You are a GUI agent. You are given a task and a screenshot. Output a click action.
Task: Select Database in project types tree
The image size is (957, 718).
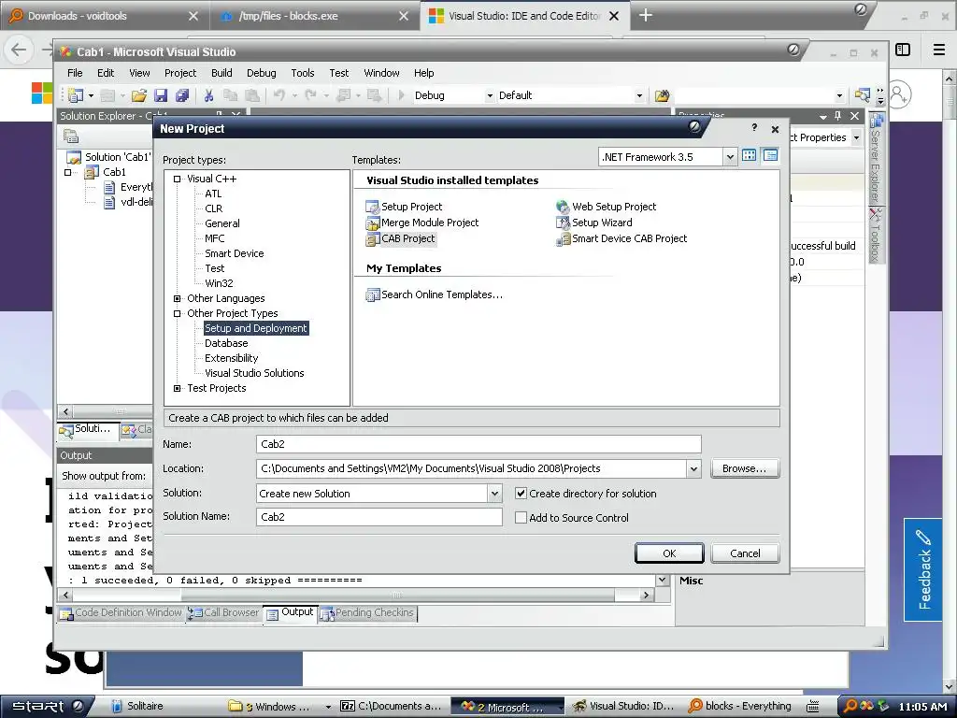(x=226, y=343)
